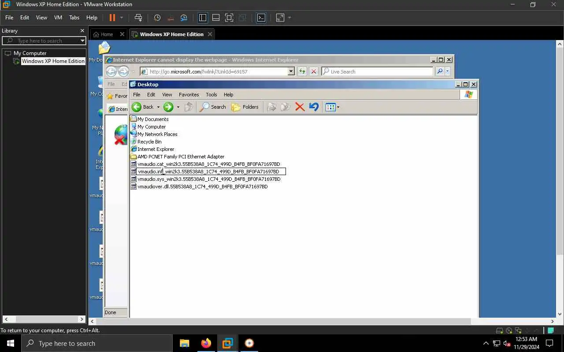Click the IE Stop icon

pyautogui.click(x=314, y=71)
